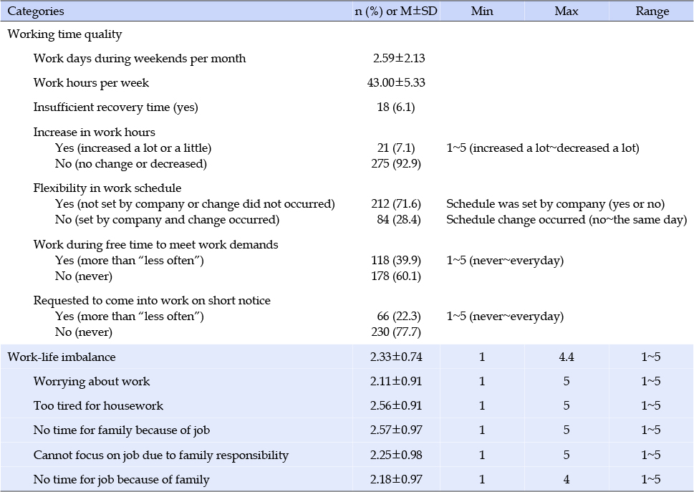Select 'No (no change or decreased)' row

131,164
